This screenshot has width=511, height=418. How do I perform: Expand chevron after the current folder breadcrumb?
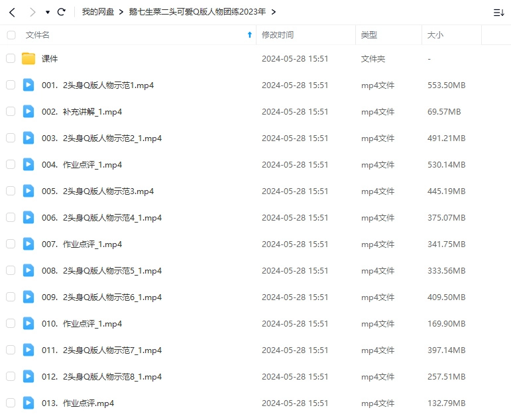coord(274,12)
